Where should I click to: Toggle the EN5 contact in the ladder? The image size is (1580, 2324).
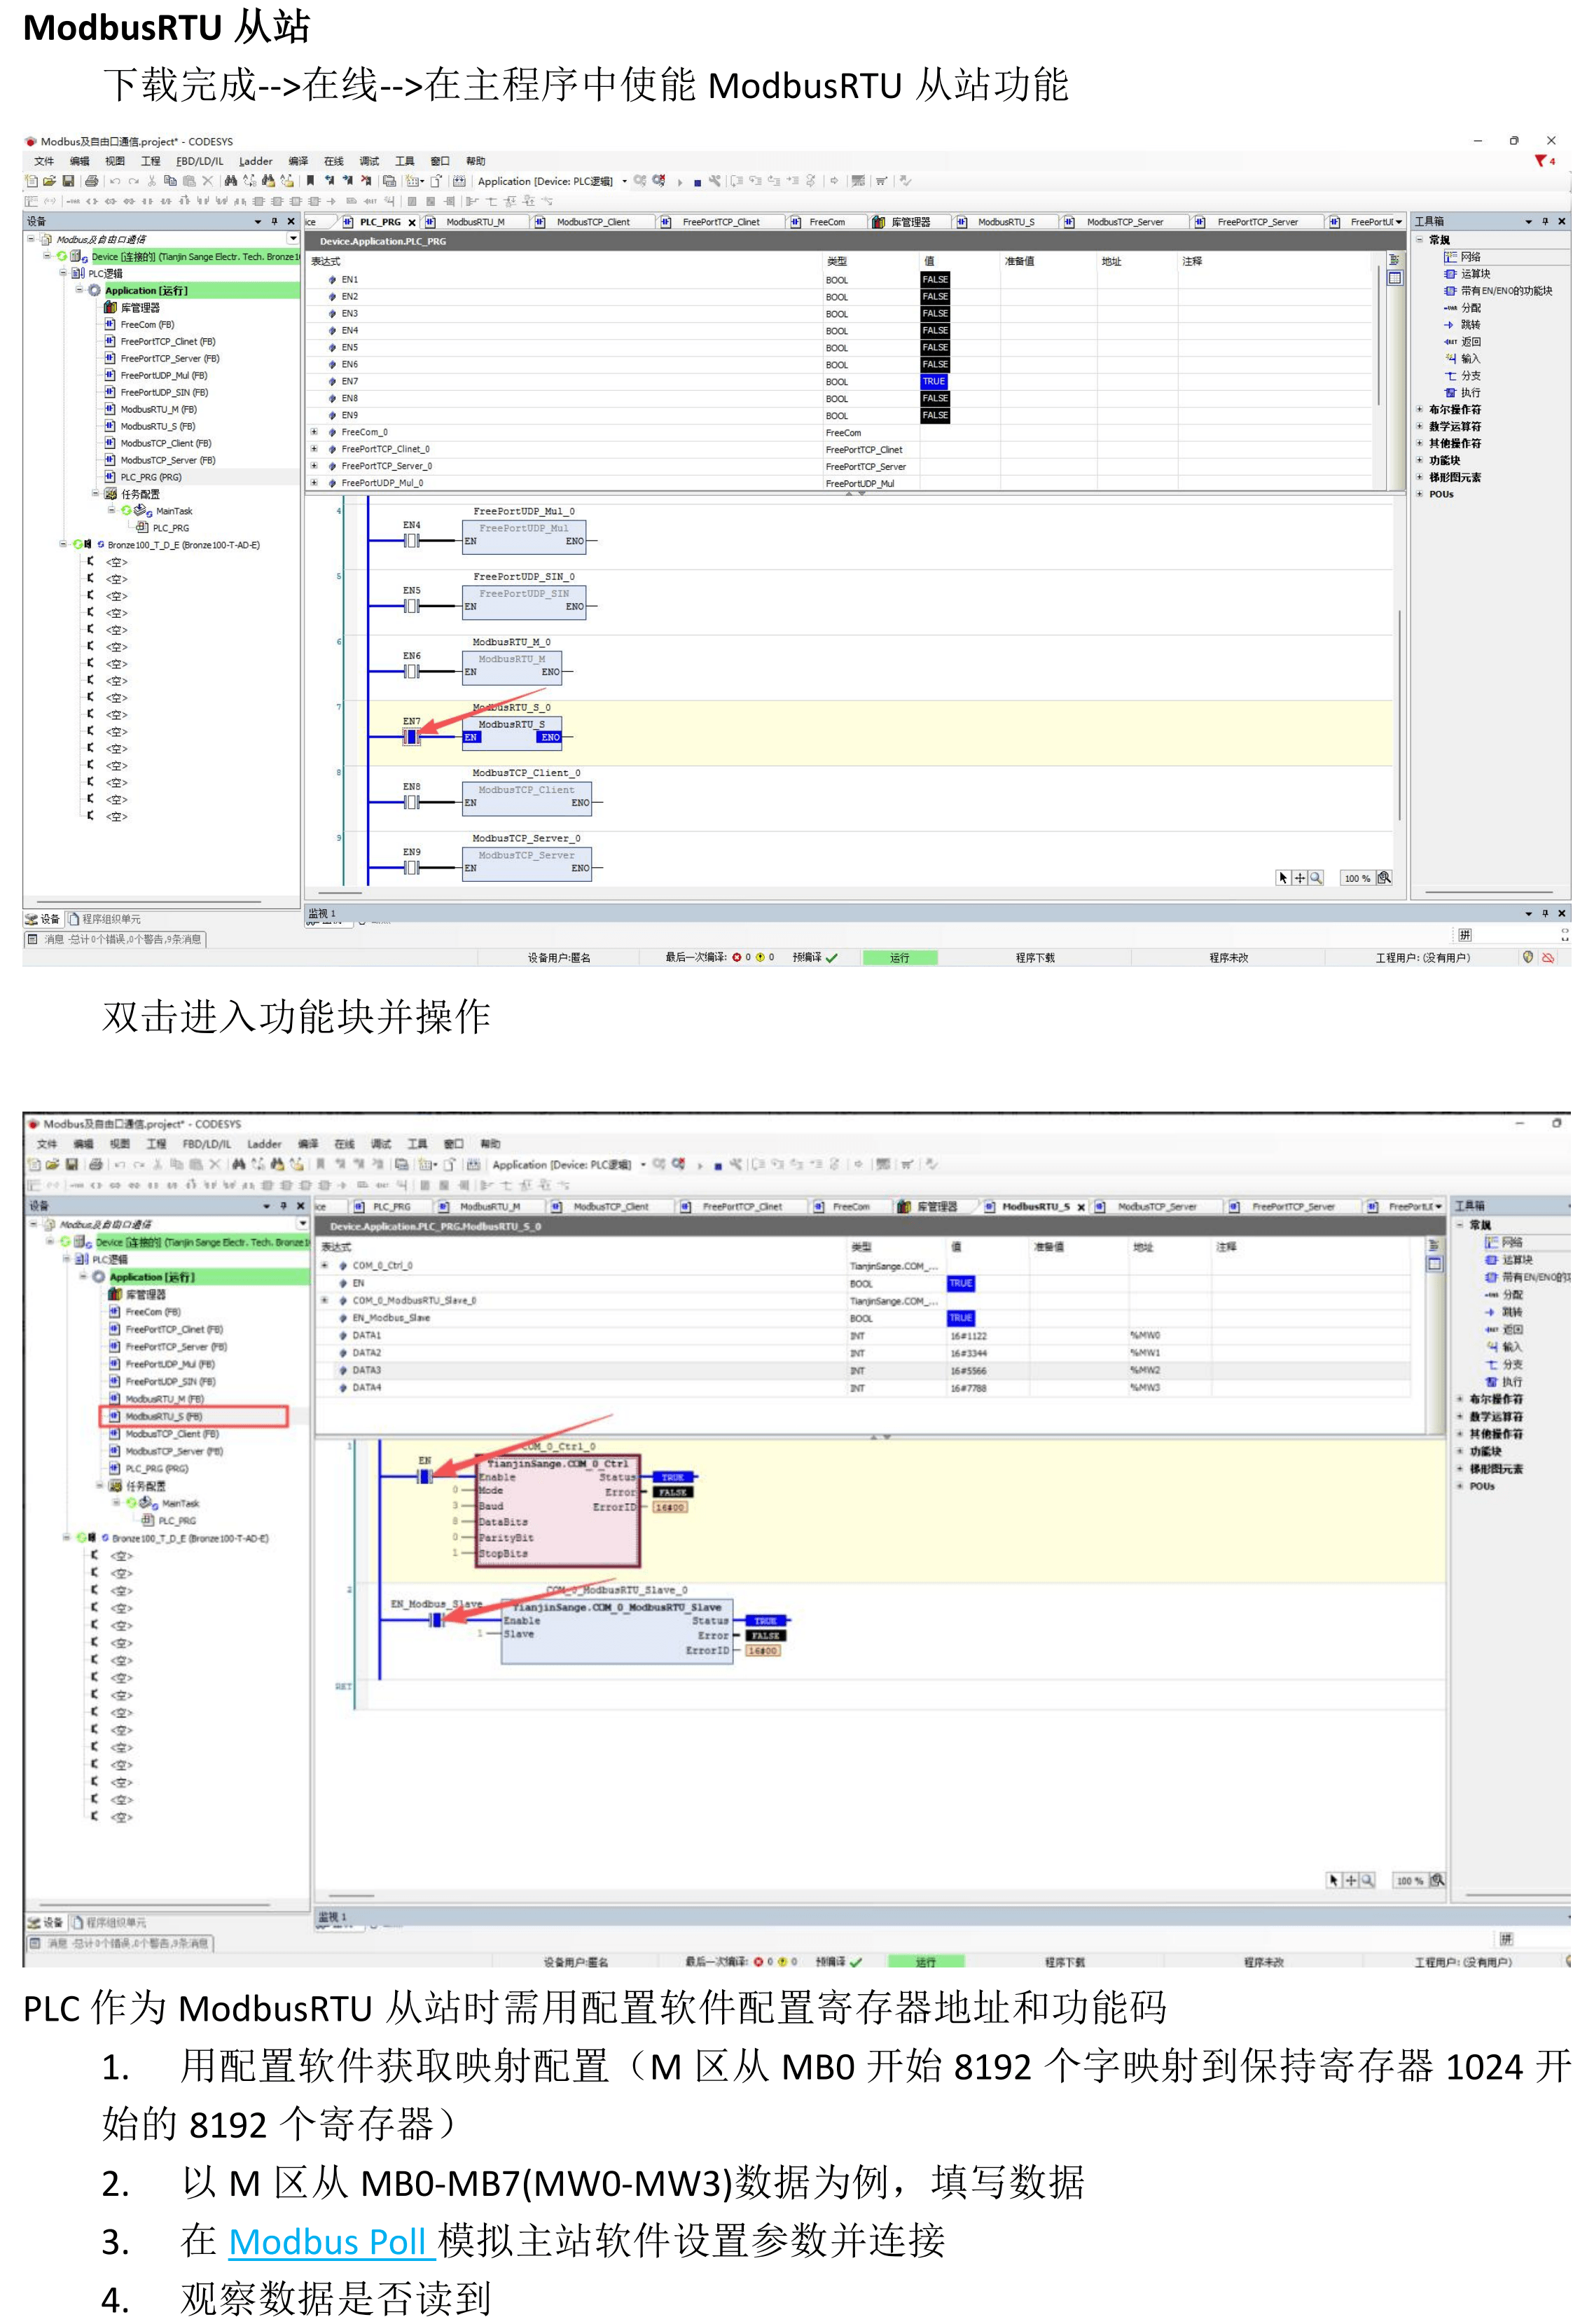pyautogui.click(x=411, y=606)
